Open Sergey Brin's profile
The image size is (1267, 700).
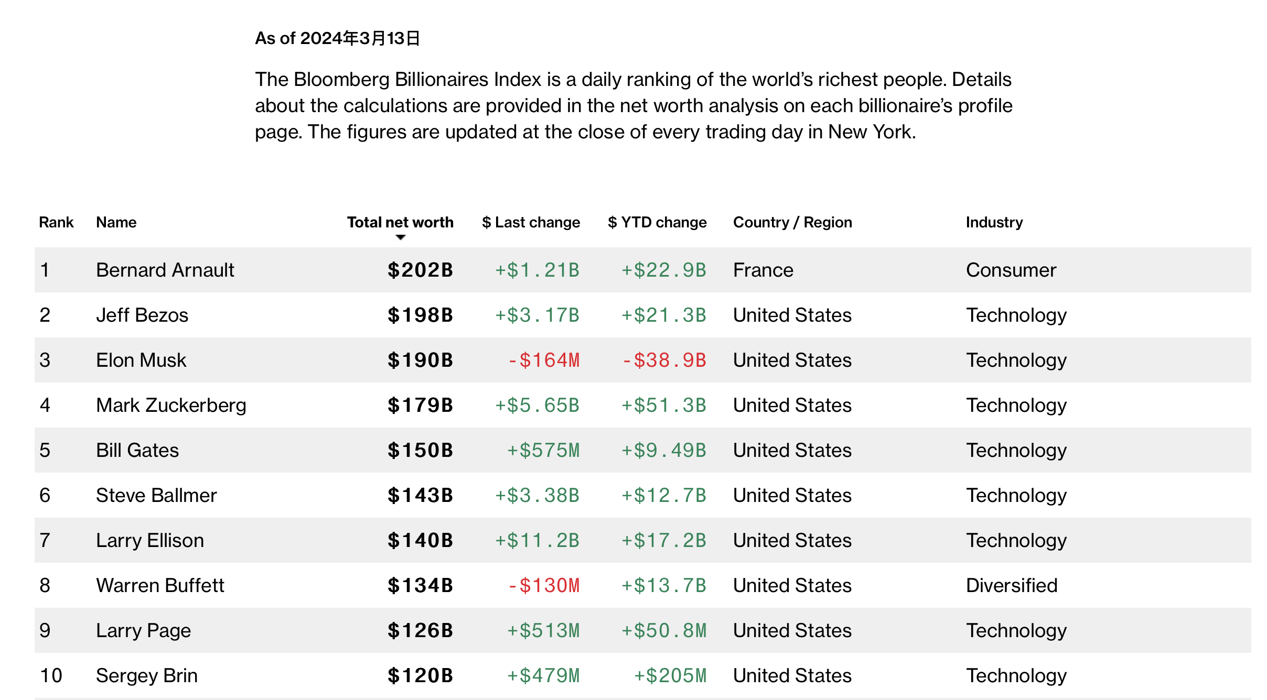point(147,675)
